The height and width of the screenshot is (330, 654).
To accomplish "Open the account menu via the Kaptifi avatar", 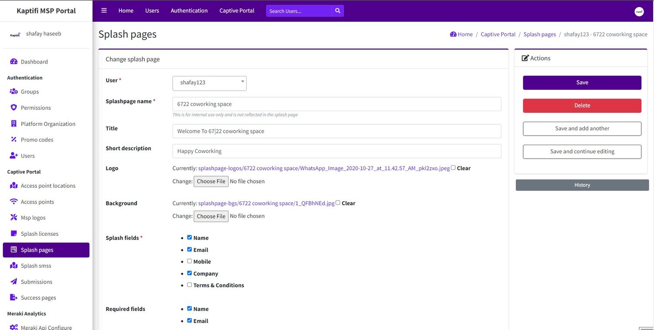I will coord(639,11).
